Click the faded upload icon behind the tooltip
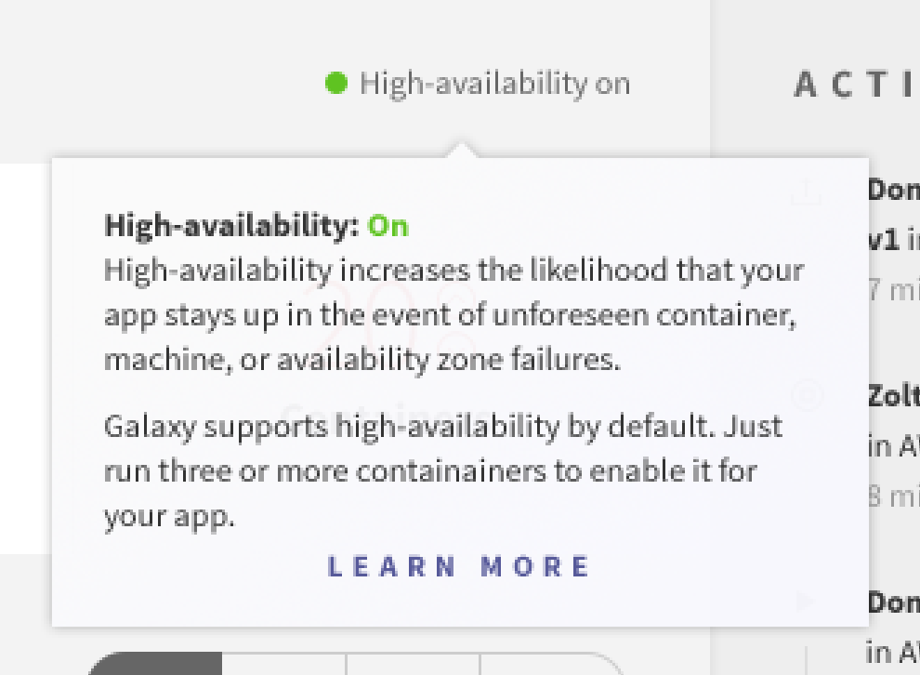The width and height of the screenshot is (920, 675). point(807,192)
